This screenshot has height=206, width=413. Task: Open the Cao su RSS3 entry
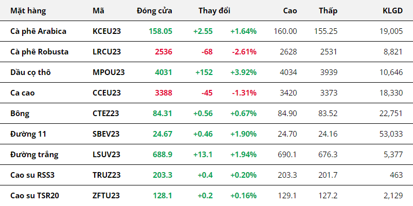(x=32, y=175)
